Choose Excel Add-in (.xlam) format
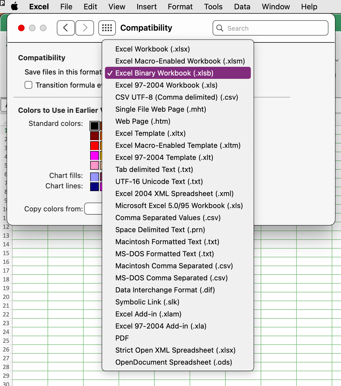The image size is (341, 386). [x=178, y=314]
